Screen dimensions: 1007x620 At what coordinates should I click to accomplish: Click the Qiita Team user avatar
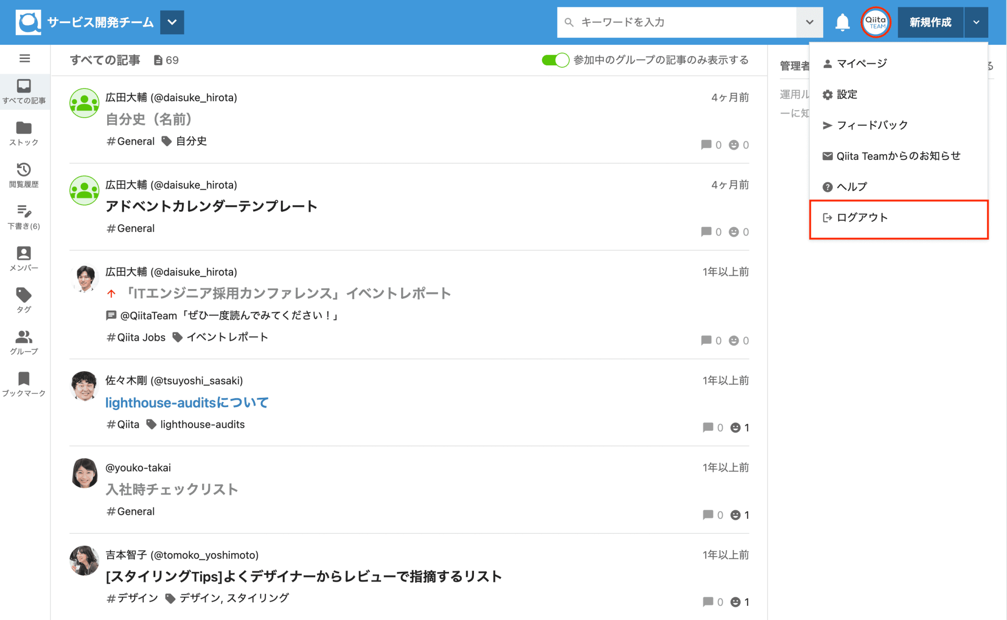tap(876, 22)
